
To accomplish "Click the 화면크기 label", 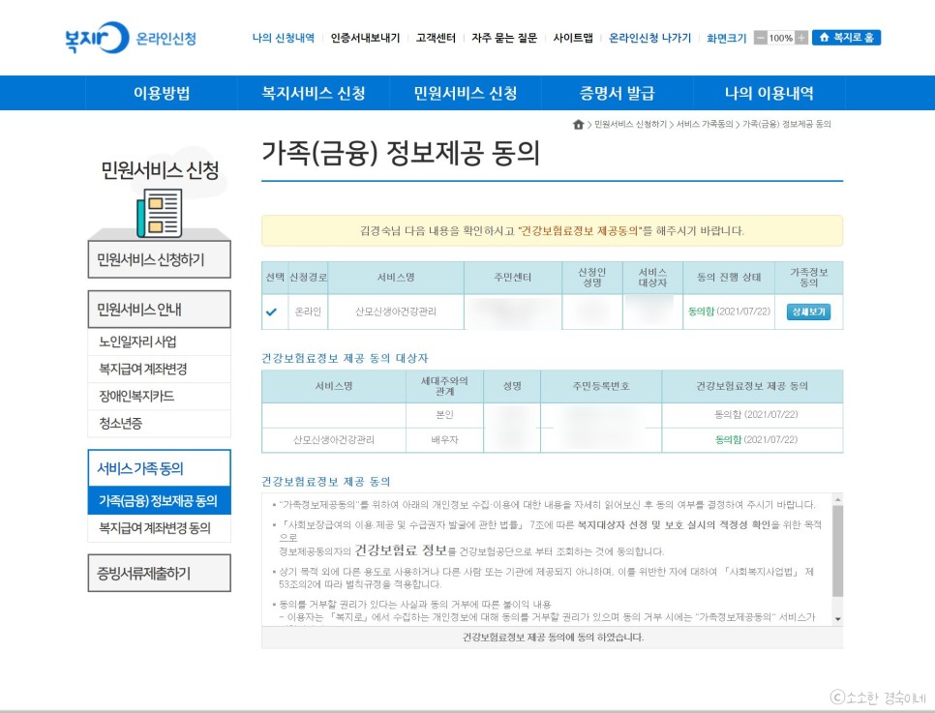I will coord(726,38).
